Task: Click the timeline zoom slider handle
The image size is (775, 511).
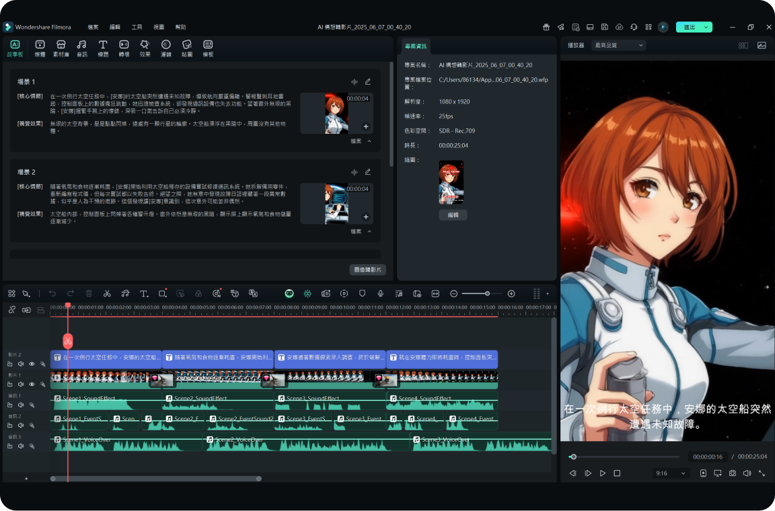Action: pyautogui.click(x=487, y=294)
